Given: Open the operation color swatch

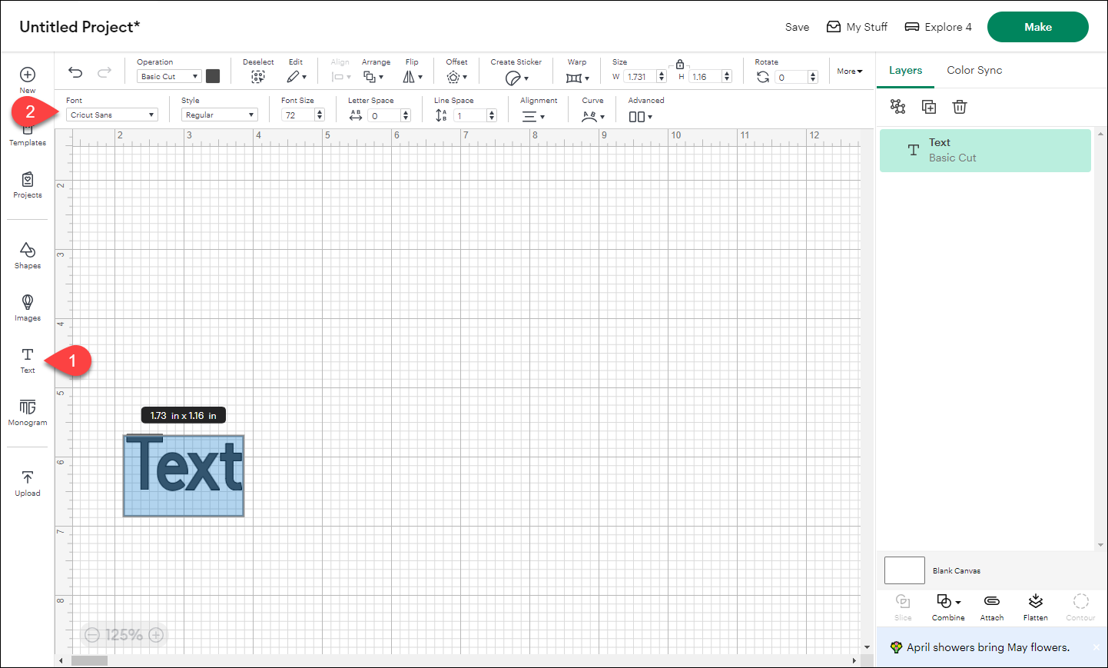Looking at the screenshot, I should click(213, 76).
